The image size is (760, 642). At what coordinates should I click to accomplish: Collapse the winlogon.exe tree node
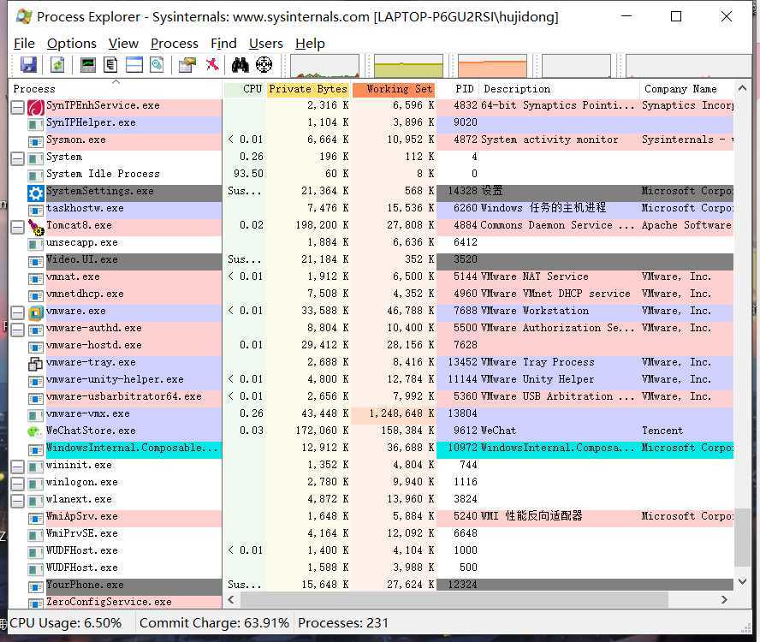pyautogui.click(x=17, y=484)
